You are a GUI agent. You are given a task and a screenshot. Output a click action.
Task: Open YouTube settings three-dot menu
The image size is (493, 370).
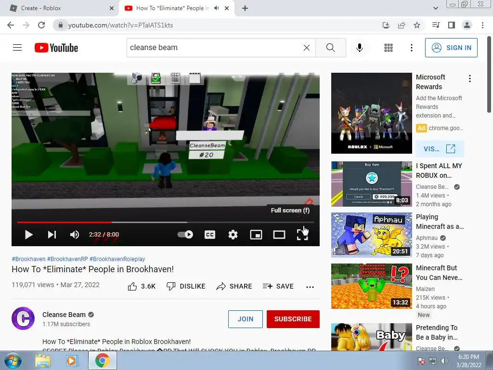(x=412, y=48)
